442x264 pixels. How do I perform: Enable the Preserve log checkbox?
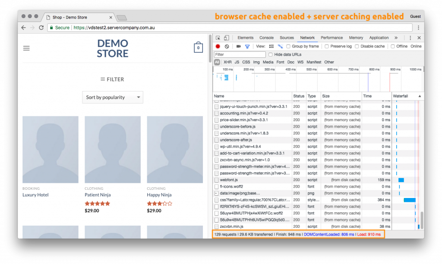327,46
